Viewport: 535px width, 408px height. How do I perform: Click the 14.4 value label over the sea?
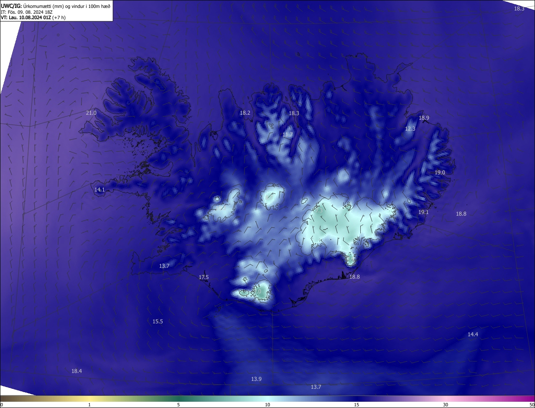(x=473, y=335)
